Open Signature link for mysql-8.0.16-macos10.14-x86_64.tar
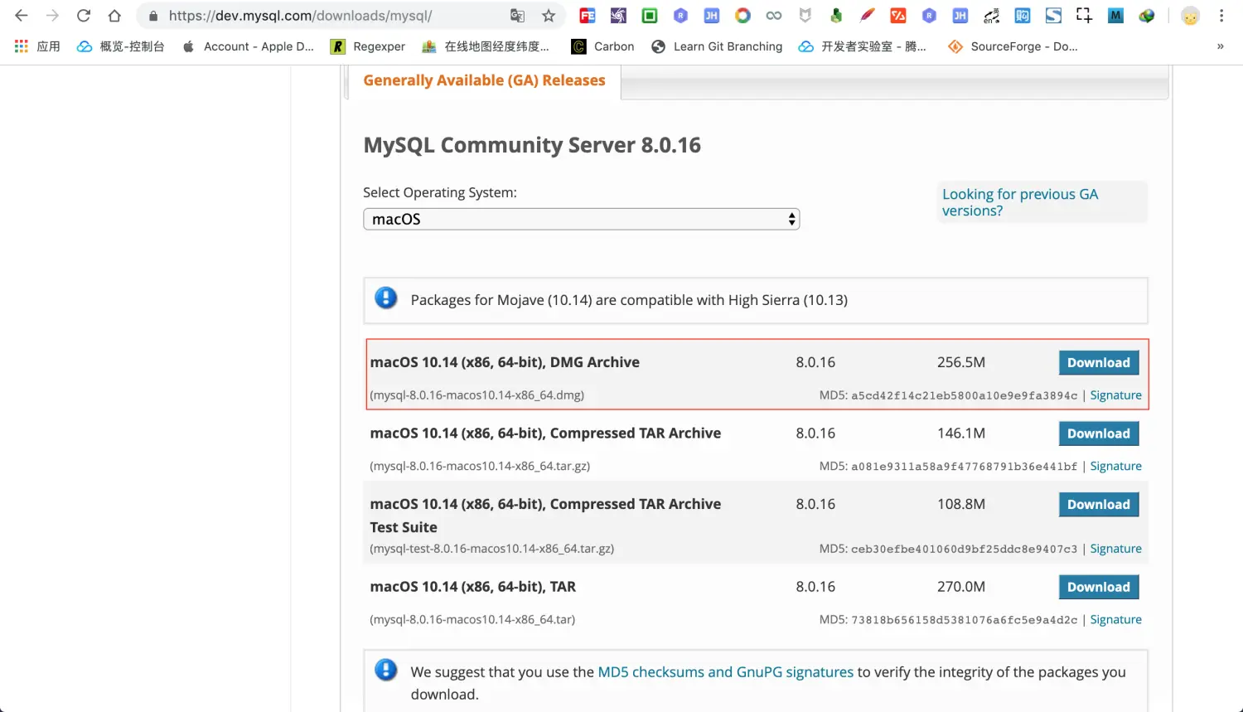 point(1115,619)
